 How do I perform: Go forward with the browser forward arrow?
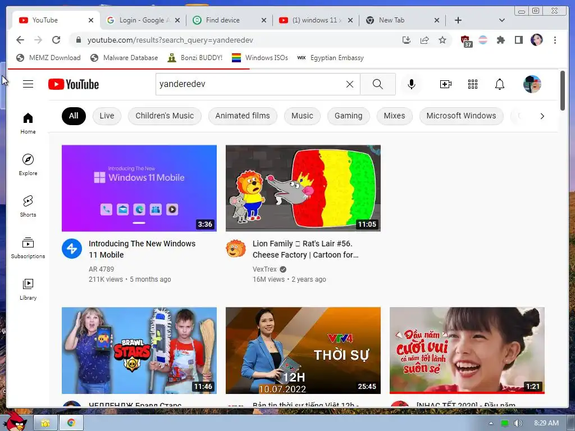[38, 40]
